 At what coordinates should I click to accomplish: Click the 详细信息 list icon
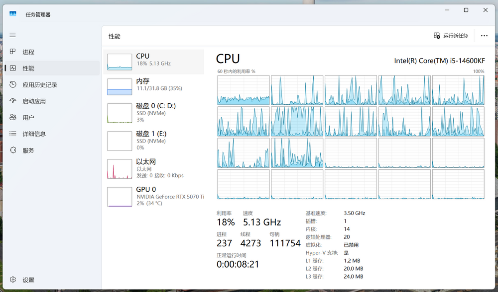13,134
